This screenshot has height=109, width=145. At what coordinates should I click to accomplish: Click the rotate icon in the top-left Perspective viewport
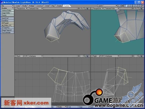pyautogui.click(x=82, y=9)
